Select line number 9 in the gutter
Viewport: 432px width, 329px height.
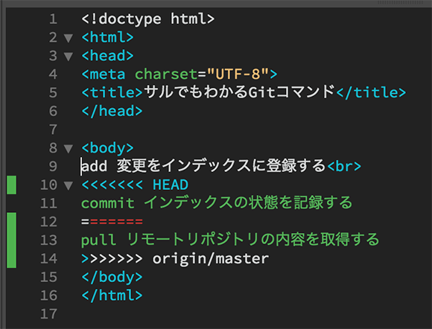[53, 167]
